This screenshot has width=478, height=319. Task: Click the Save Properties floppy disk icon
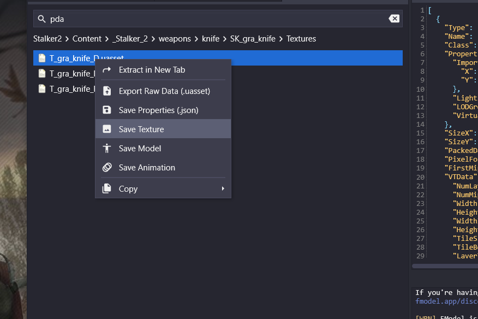click(107, 110)
